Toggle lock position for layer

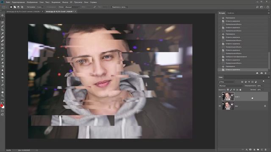(234, 90)
